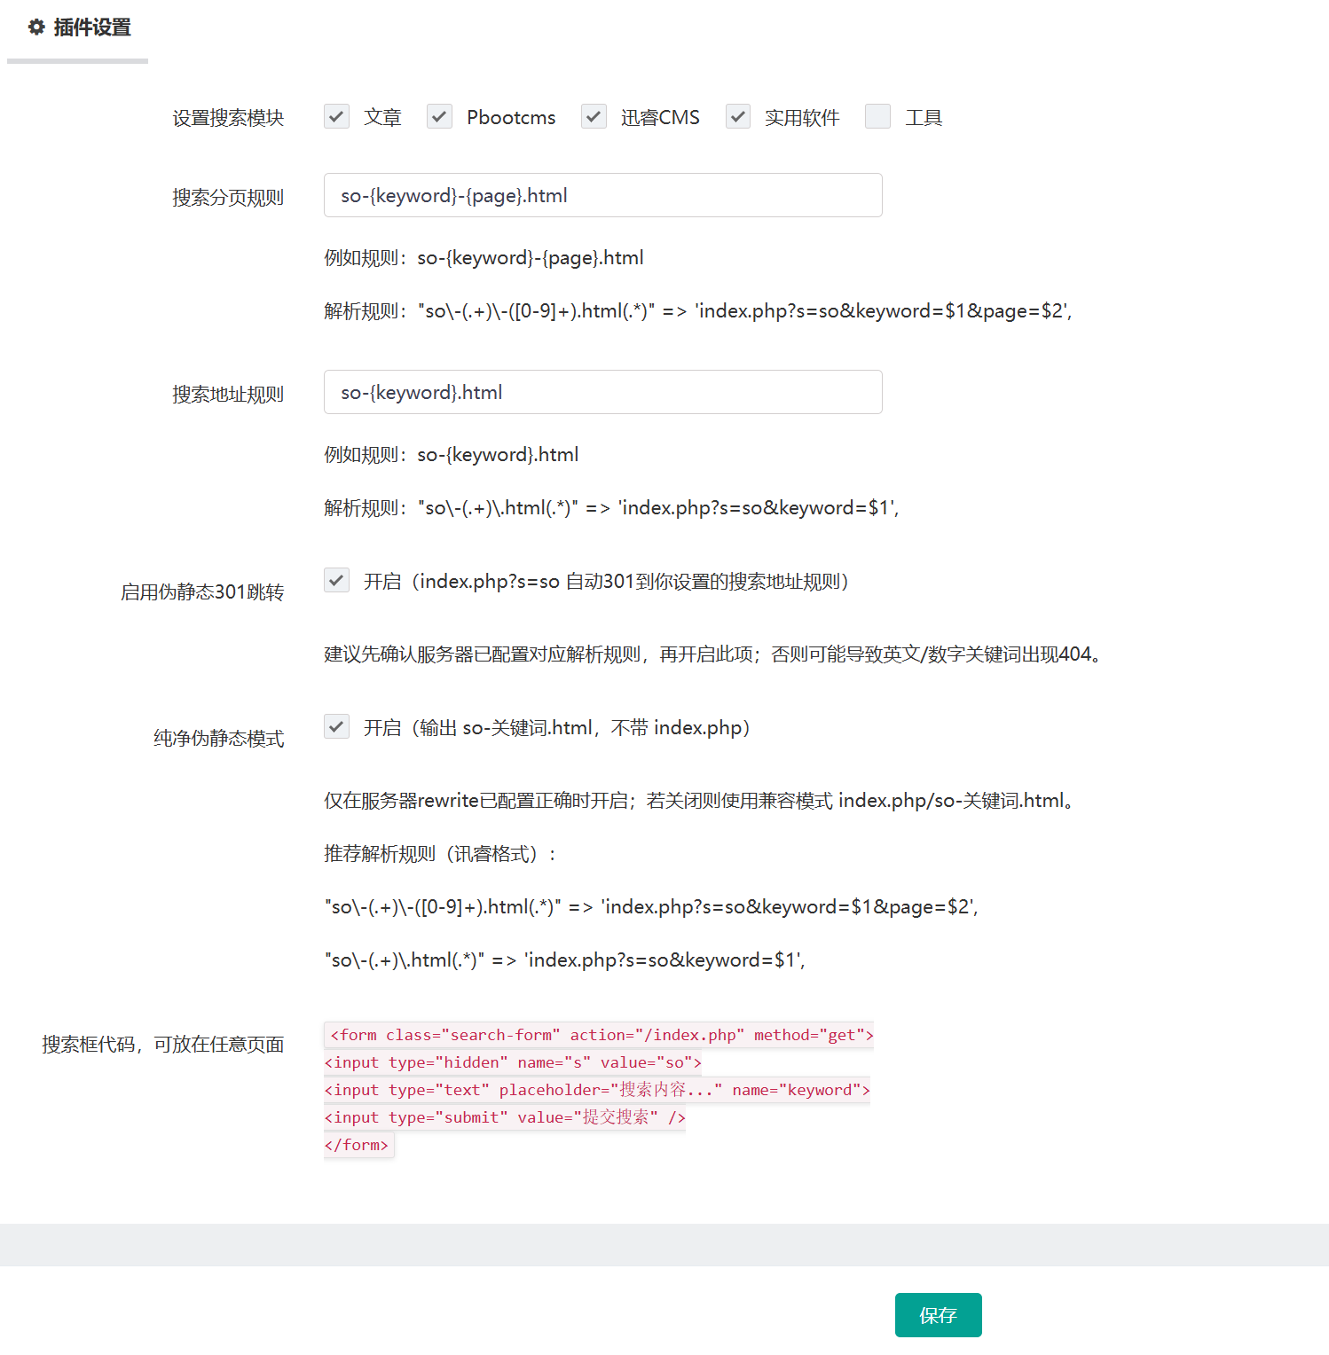
Task: Click the 搜索框代码 label text
Action: 162,1044
